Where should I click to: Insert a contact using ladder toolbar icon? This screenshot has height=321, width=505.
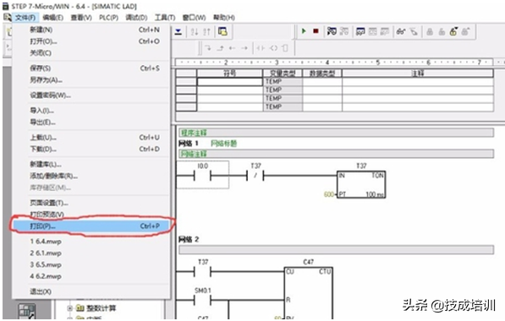[x=261, y=48]
